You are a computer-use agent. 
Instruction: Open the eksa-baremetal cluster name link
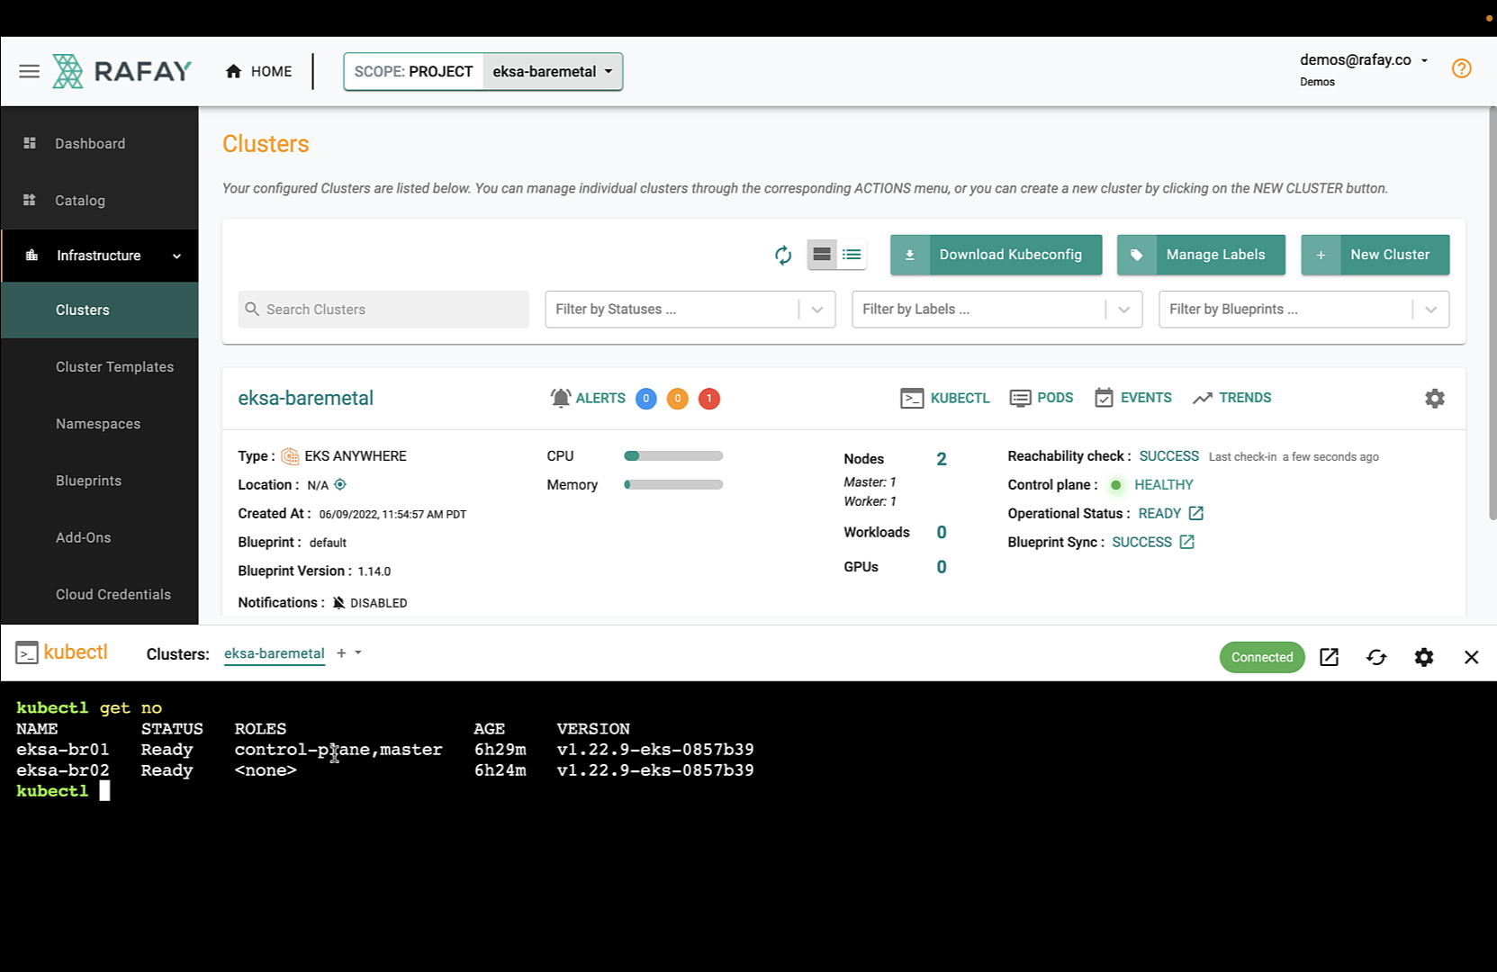[x=305, y=398]
